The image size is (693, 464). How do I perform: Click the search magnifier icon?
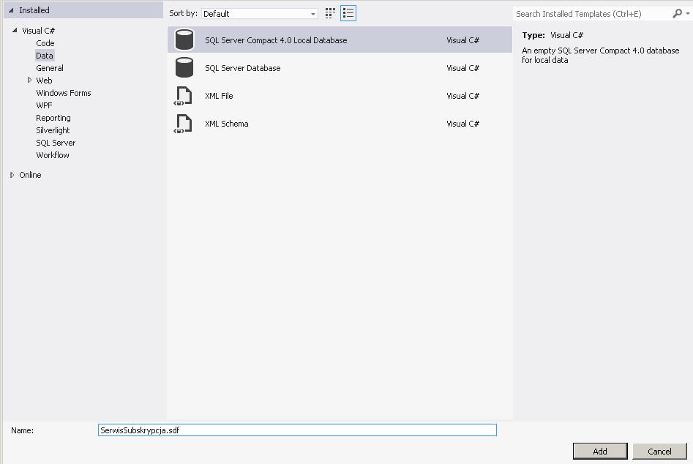click(677, 14)
